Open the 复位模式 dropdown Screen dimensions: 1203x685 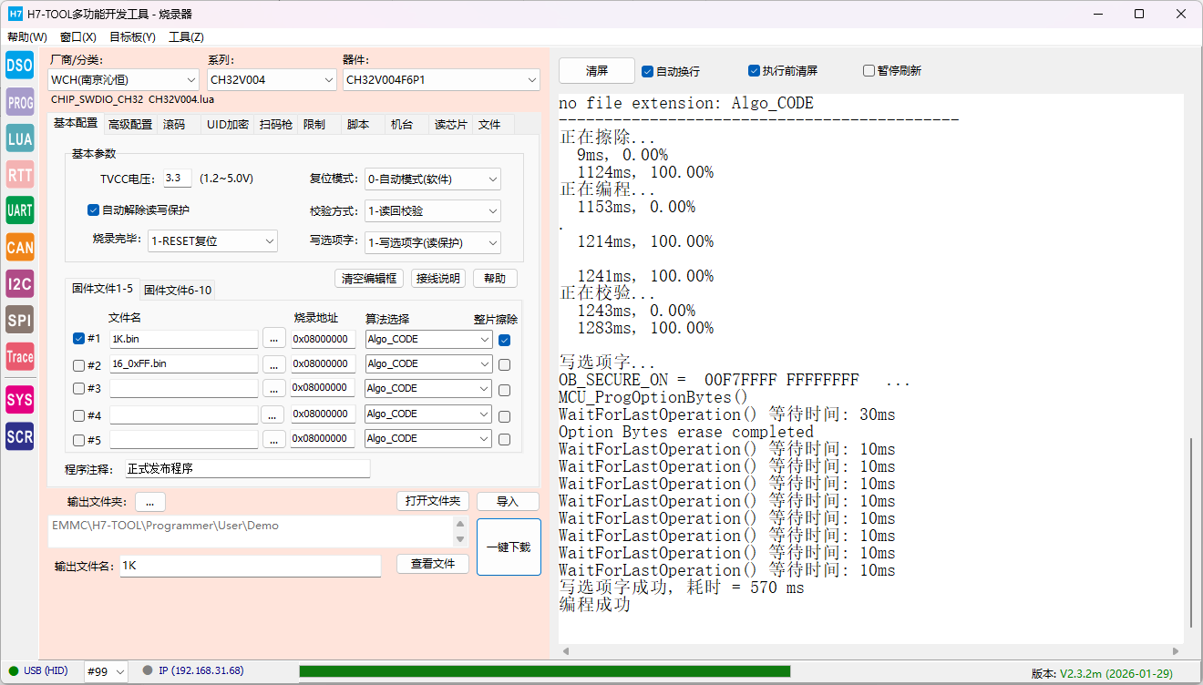(x=433, y=179)
